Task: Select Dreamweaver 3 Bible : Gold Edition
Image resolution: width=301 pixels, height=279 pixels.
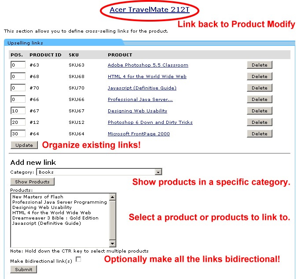Action: tap(55, 218)
